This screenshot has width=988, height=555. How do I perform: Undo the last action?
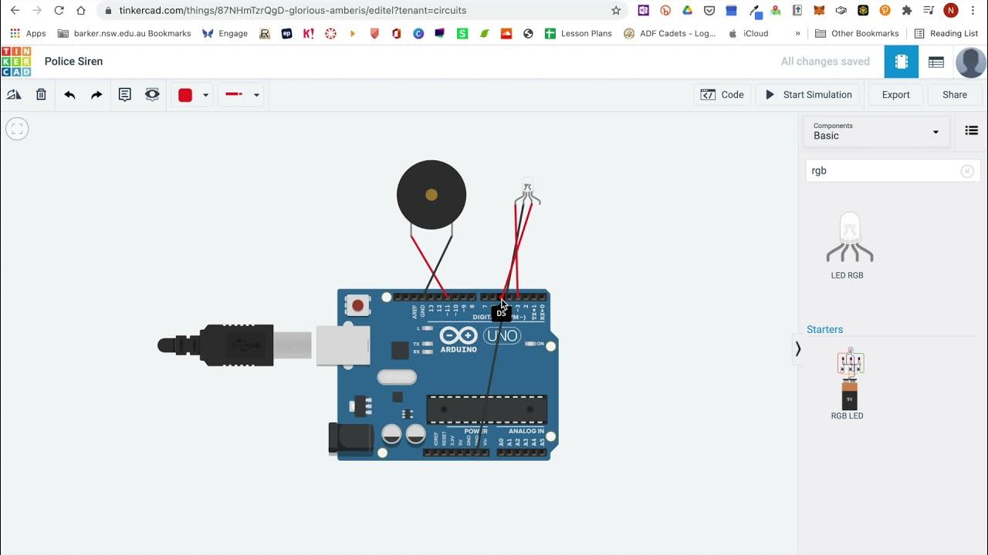(69, 95)
